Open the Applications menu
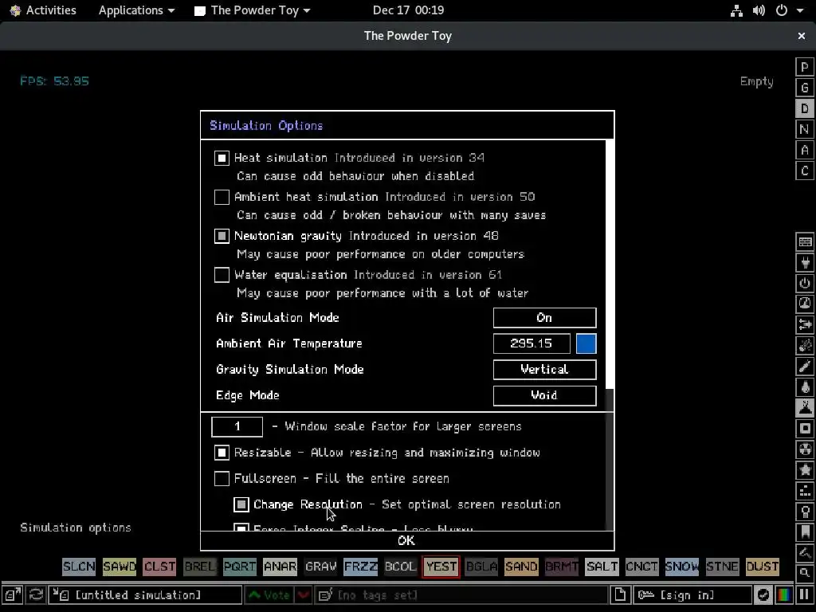The width and height of the screenshot is (816, 612). [x=136, y=10]
